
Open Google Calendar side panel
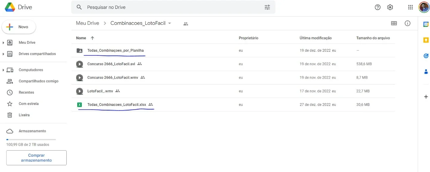426,24
